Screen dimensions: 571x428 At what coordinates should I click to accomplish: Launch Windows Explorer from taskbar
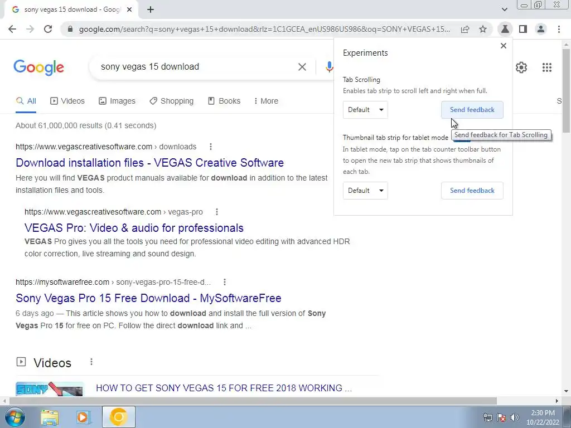(50, 417)
